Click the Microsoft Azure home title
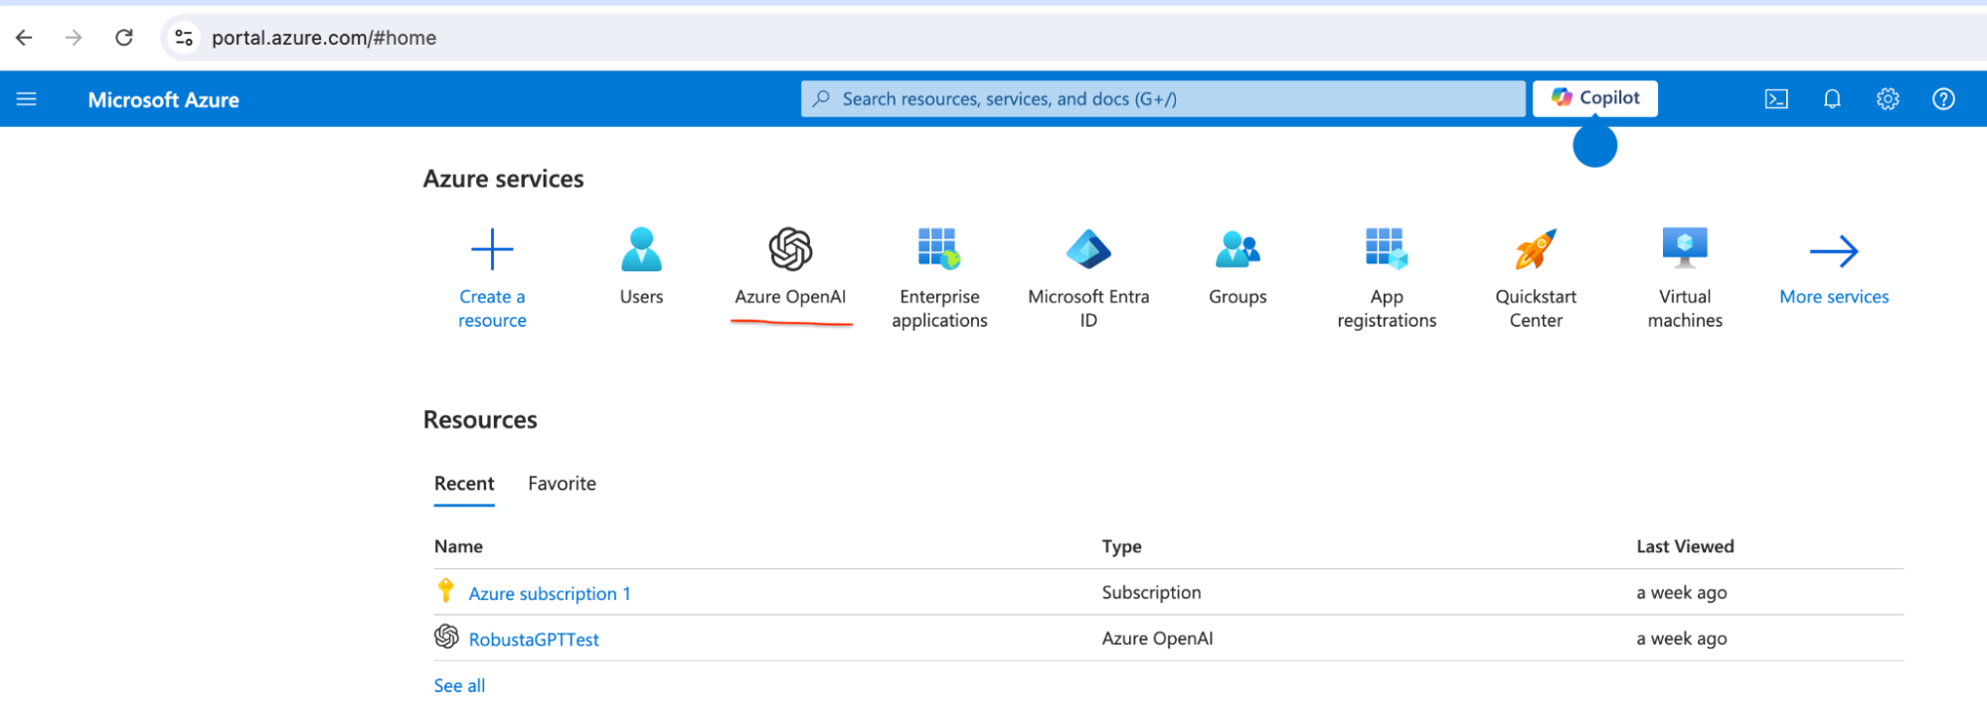Viewport: 1987px width, 721px height. click(x=164, y=99)
